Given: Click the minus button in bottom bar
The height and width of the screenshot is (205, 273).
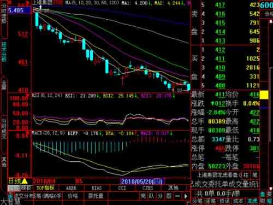Looking at the screenshot, I should click(x=177, y=196).
